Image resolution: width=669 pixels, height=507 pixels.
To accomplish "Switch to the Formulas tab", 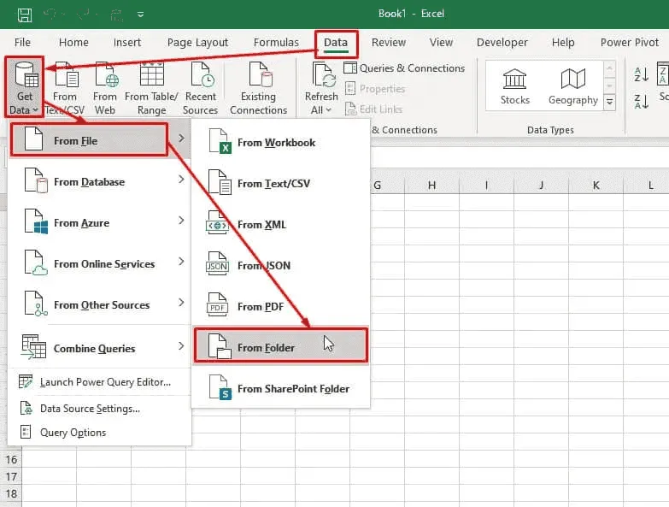I will click(x=276, y=43).
